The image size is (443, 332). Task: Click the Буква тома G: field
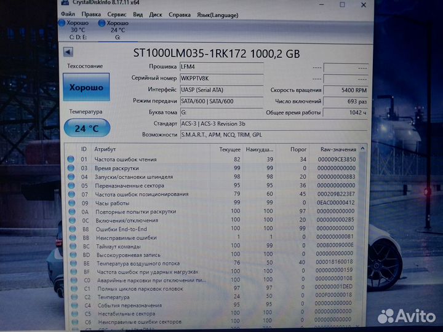click(x=221, y=113)
